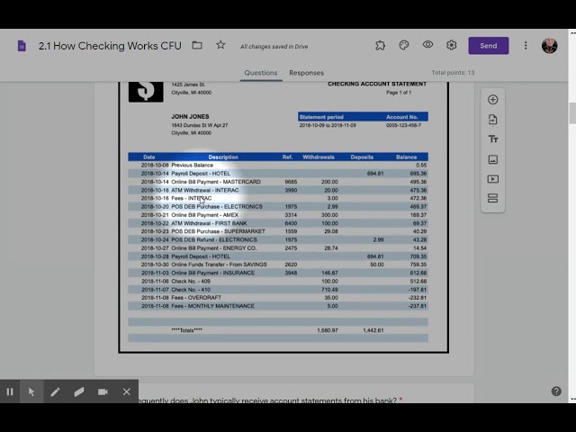Add question with plus circle icon
This screenshot has height=432, width=576.
[x=493, y=100]
